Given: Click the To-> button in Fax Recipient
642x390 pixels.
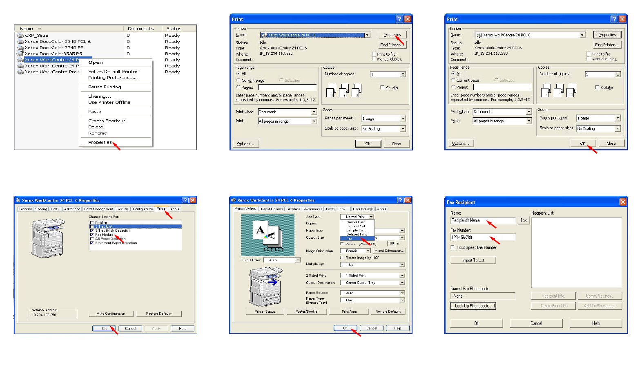Looking at the screenshot, I should tap(524, 220).
